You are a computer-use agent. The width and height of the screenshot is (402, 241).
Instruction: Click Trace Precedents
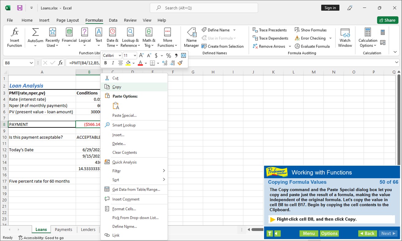pyautogui.click(x=270, y=30)
